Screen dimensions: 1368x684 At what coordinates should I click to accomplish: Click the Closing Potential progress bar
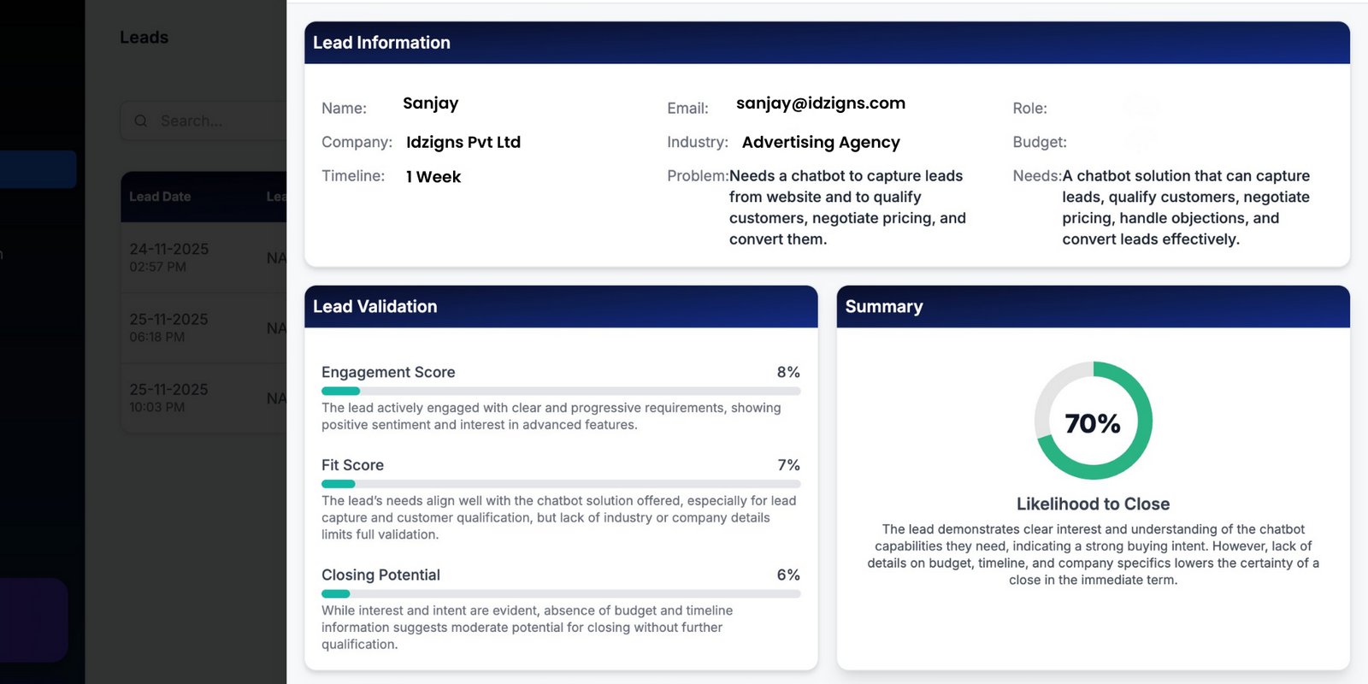pos(560,593)
